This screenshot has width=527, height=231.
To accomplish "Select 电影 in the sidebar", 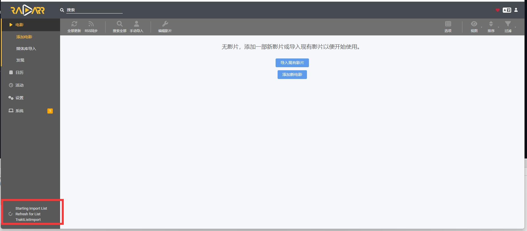I will point(30,25).
